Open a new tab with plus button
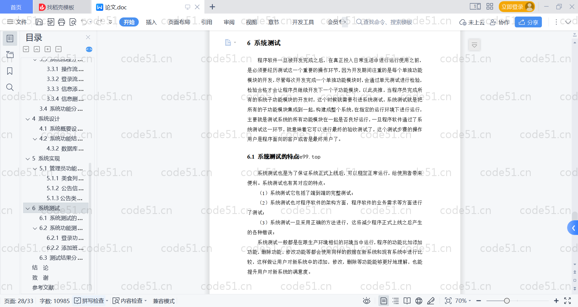Image resolution: width=578 pixels, height=307 pixels. 212,7
